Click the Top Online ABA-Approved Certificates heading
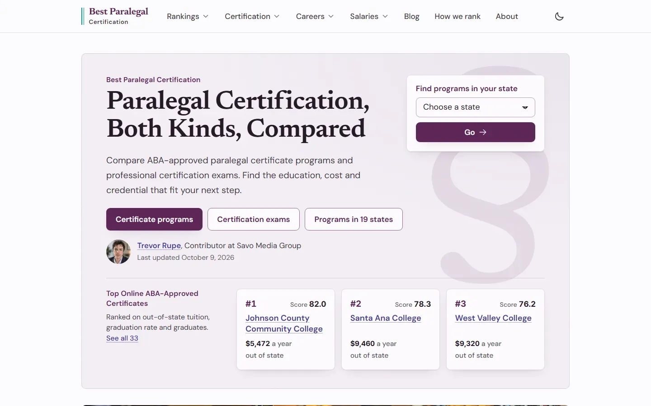Image resolution: width=651 pixels, height=406 pixels. (x=152, y=298)
